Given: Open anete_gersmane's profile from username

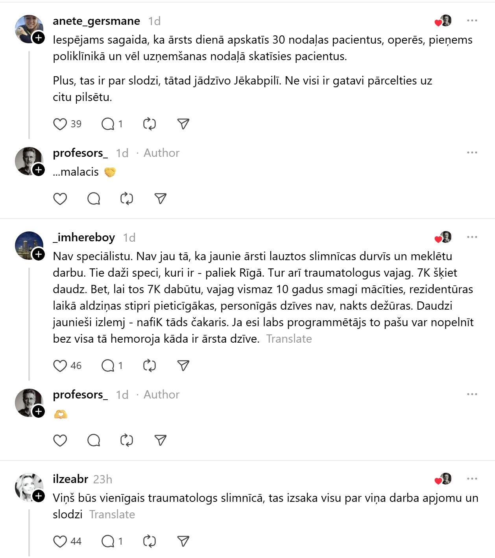Looking at the screenshot, I should (96, 21).
